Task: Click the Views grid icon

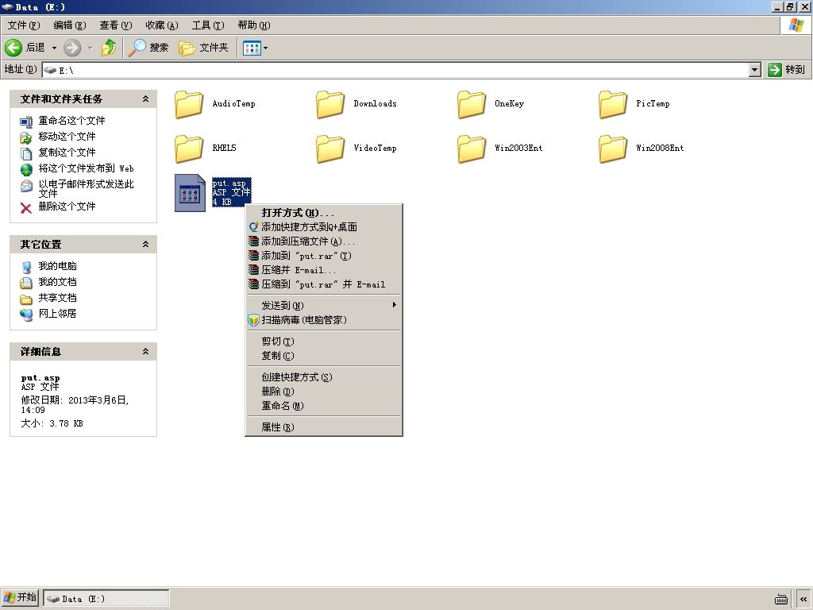Action: [252, 48]
